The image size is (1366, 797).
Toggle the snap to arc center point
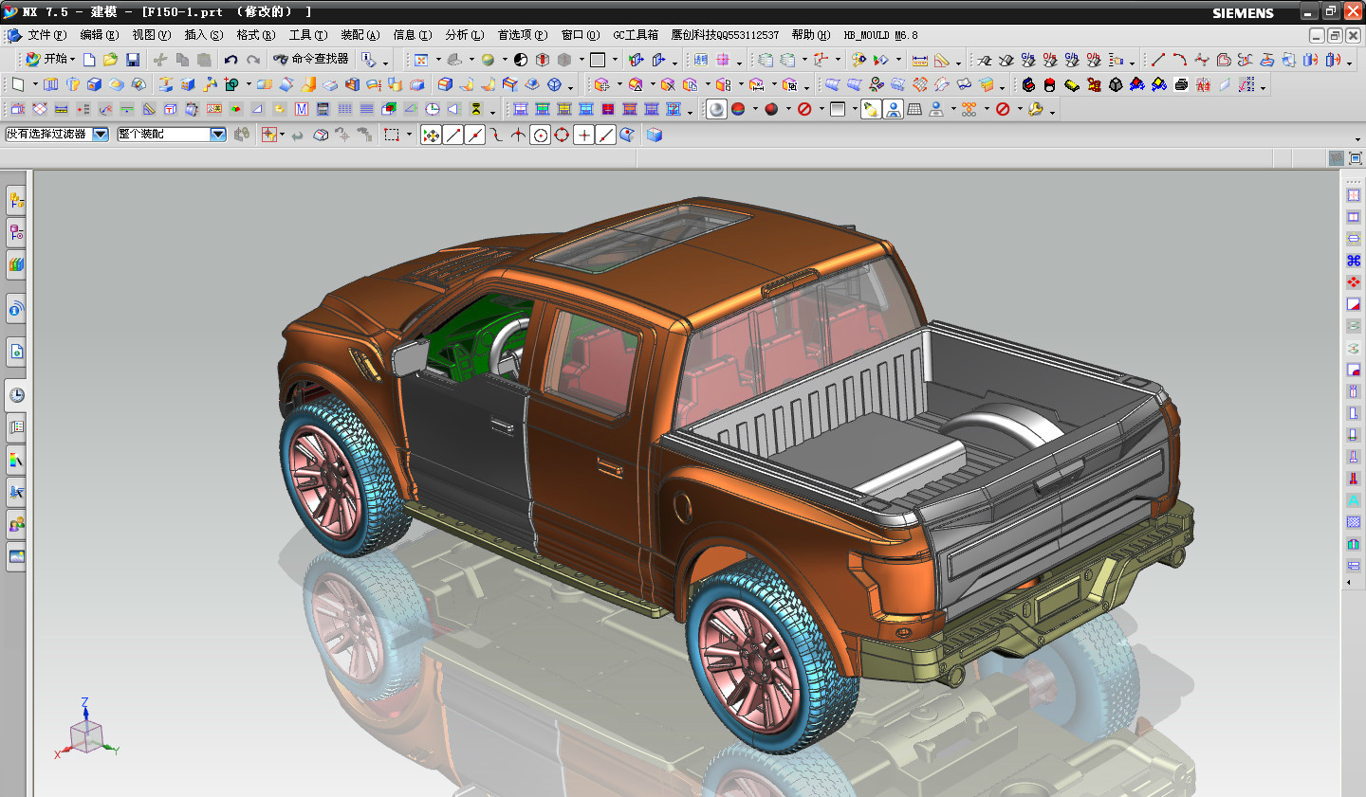click(x=540, y=136)
